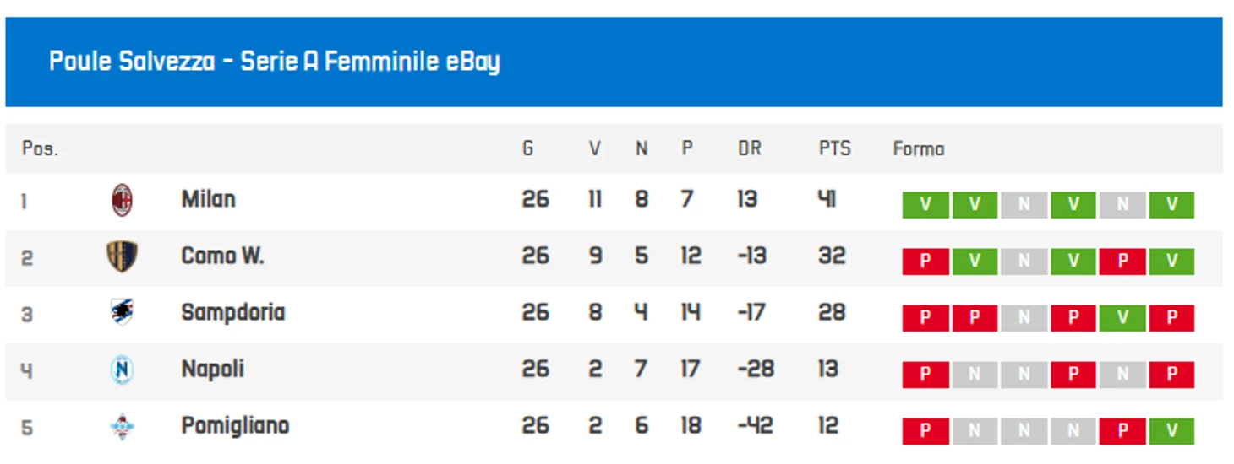Click Milan's first green V form badge
1234x464 pixels.
click(x=925, y=205)
